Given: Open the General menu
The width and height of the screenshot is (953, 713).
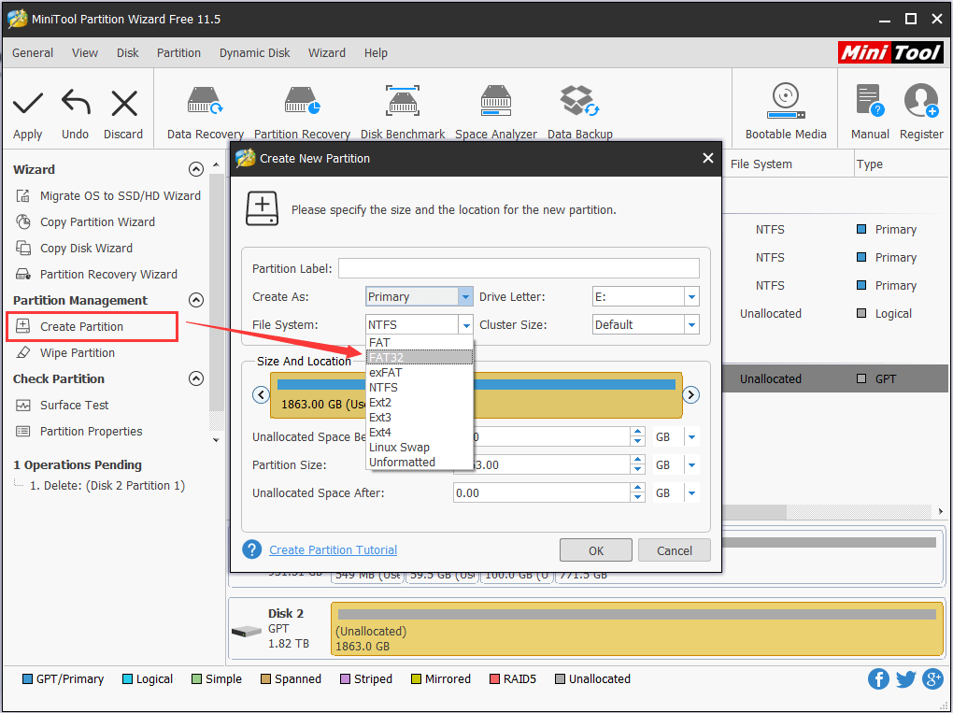Looking at the screenshot, I should (x=33, y=53).
